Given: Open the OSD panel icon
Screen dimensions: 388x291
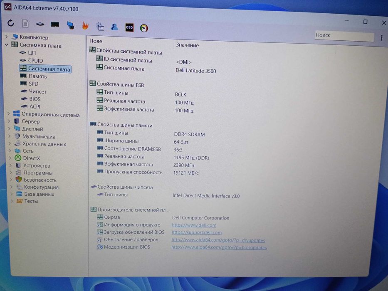Looking at the screenshot, I should (129, 27).
